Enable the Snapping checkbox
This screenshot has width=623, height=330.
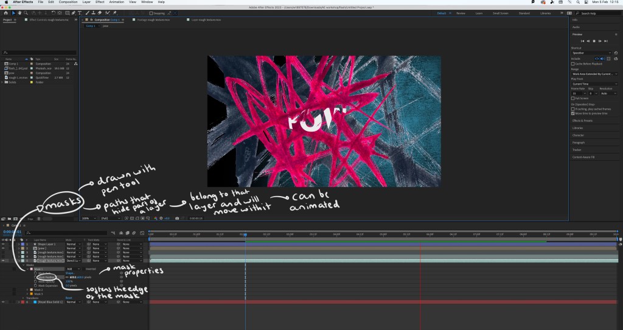(x=151, y=12)
